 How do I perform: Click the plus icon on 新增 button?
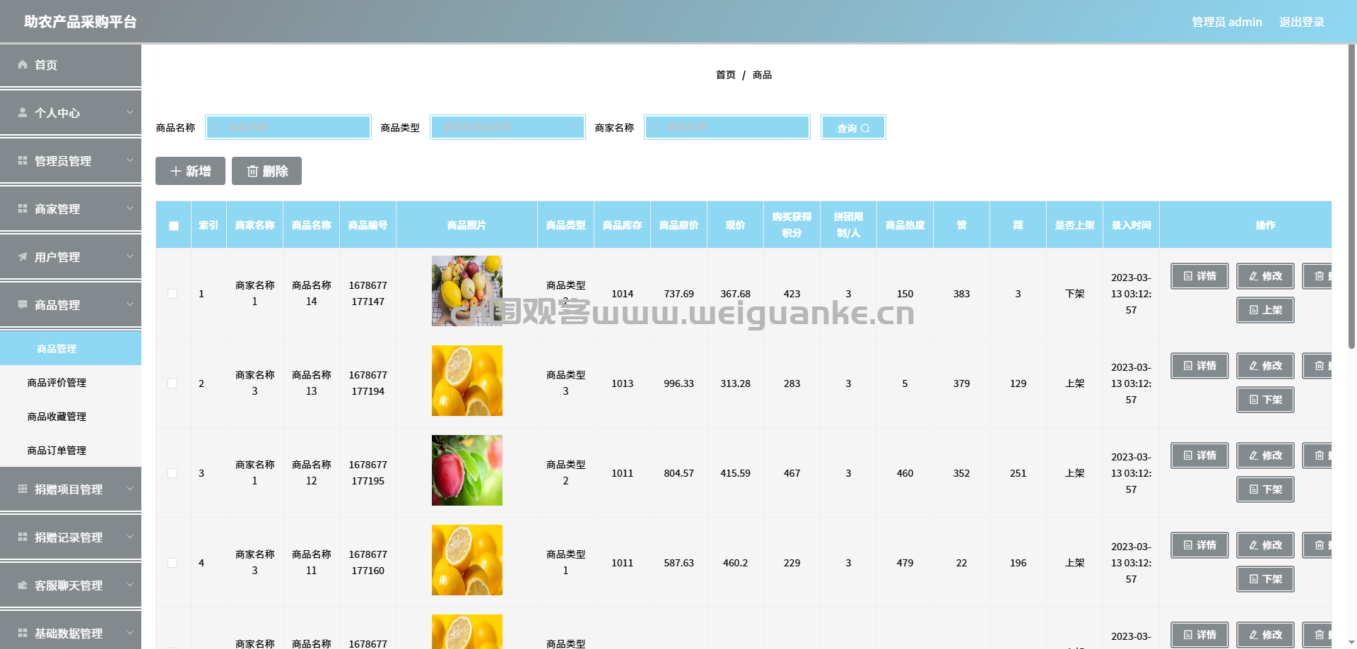pos(176,172)
